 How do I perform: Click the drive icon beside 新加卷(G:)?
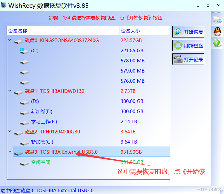click(24, 143)
